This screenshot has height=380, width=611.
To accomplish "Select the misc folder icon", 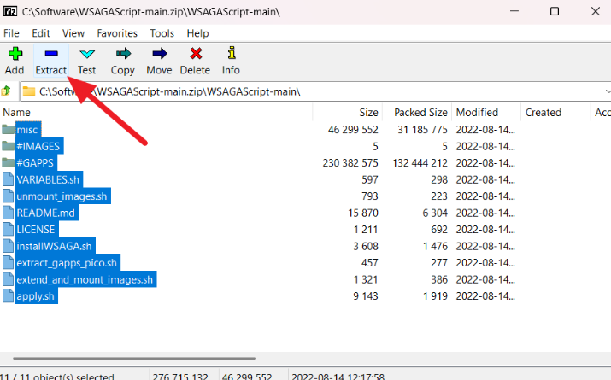I will pyautogui.click(x=8, y=129).
